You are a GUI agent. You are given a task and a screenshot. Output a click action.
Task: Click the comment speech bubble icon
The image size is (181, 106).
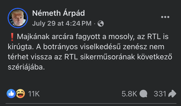click(x=144, y=94)
